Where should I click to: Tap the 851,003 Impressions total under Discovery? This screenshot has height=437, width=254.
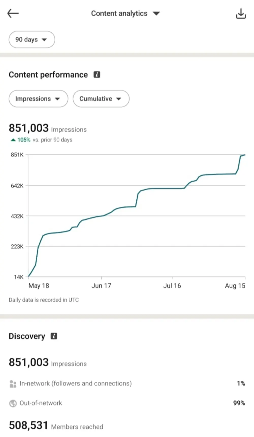coord(48,362)
